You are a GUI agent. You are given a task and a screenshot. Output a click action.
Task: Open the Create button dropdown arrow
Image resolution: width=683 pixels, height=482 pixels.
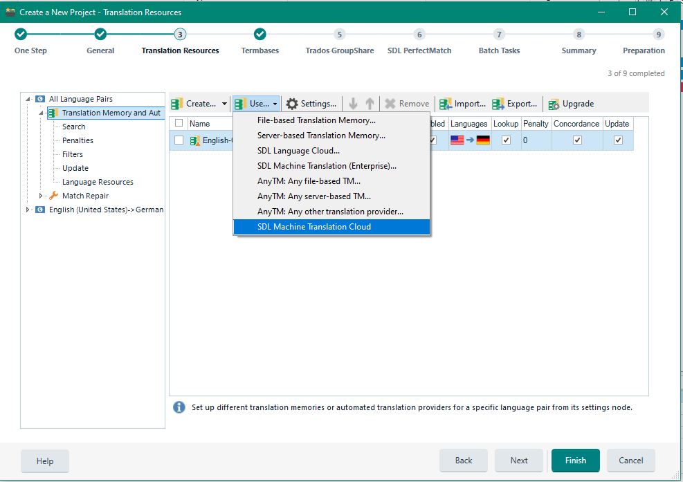[224, 104]
